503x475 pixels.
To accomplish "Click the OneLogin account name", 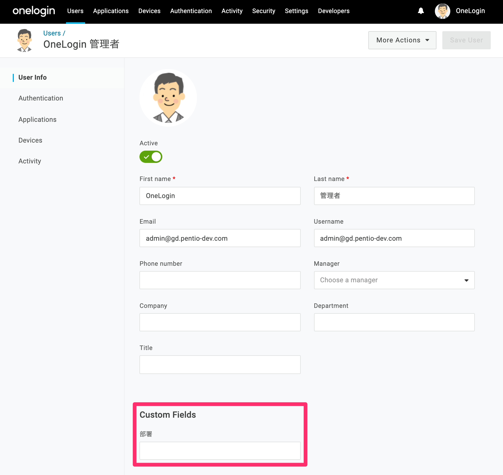I will click(x=470, y=11).
